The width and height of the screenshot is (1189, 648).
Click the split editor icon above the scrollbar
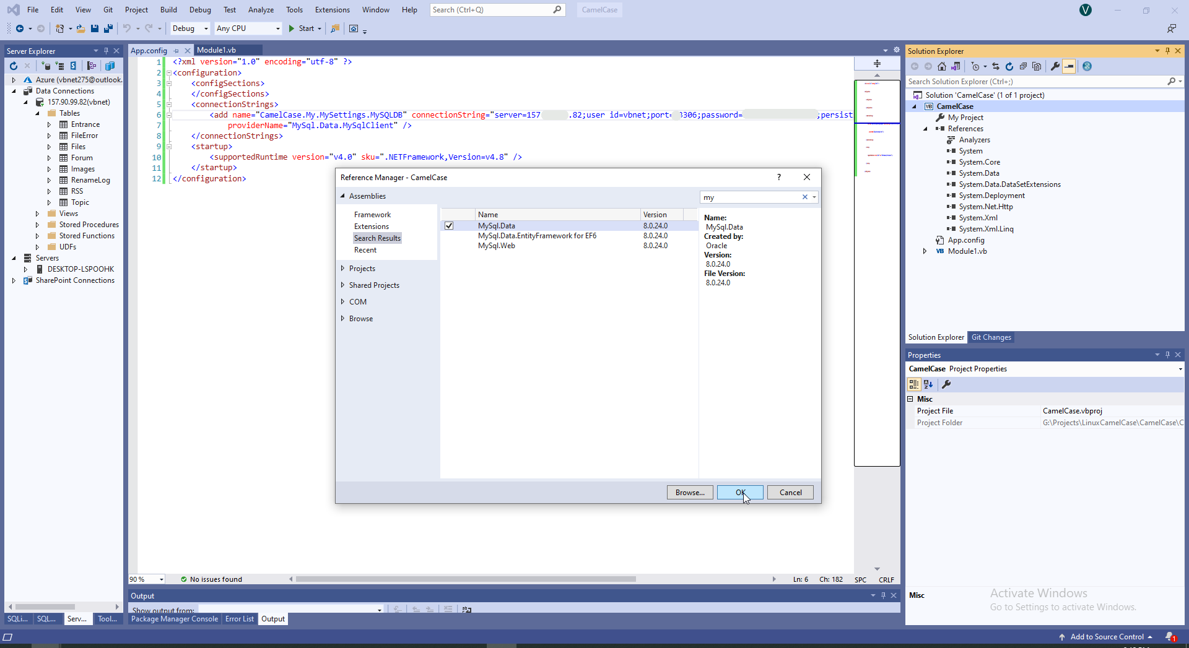(877, 63)
